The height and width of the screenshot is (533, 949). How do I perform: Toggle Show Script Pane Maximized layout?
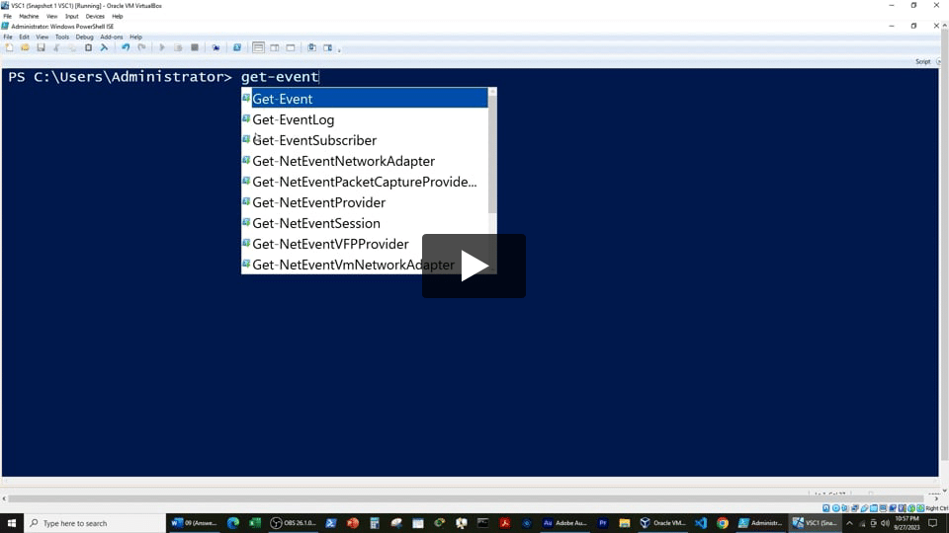pyautogui.click(x=291, y=47)
